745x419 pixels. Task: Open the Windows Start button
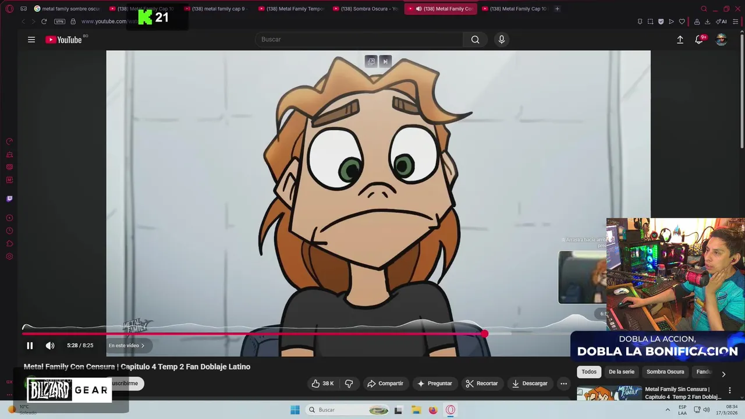coord(295,410)
